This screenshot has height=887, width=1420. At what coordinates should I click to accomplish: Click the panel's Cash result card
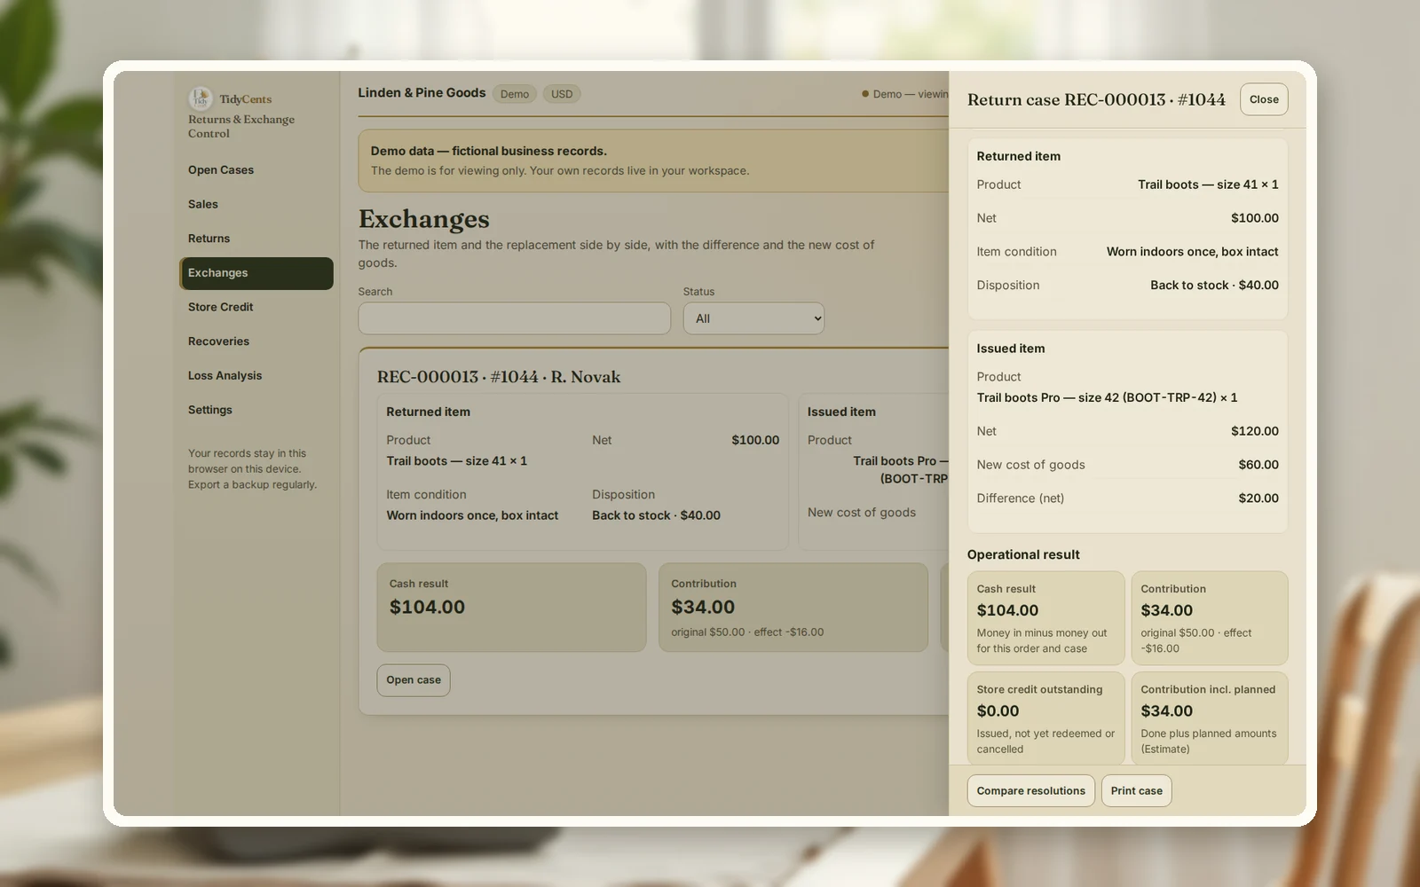click(x=1045, y=618)
